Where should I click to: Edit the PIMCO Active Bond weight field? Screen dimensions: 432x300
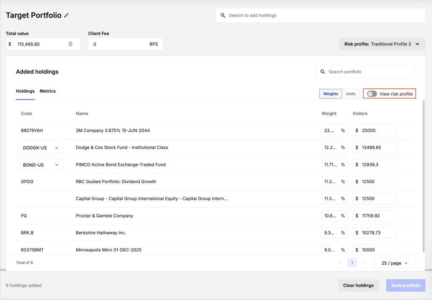[335, 165]
